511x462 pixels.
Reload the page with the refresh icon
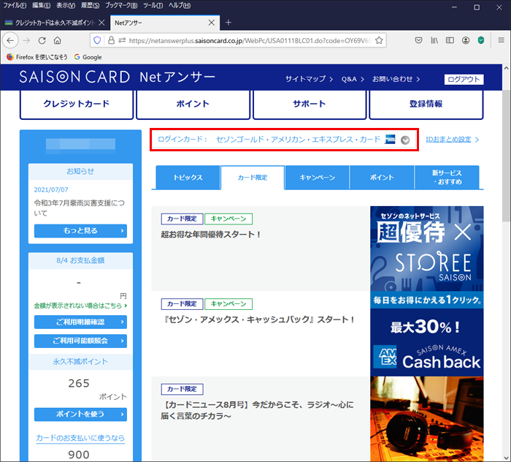[x=42, y=40]
